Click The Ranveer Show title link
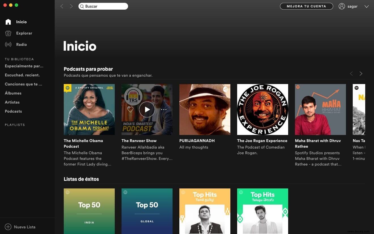The image size is (374, 234). point(139,141)
